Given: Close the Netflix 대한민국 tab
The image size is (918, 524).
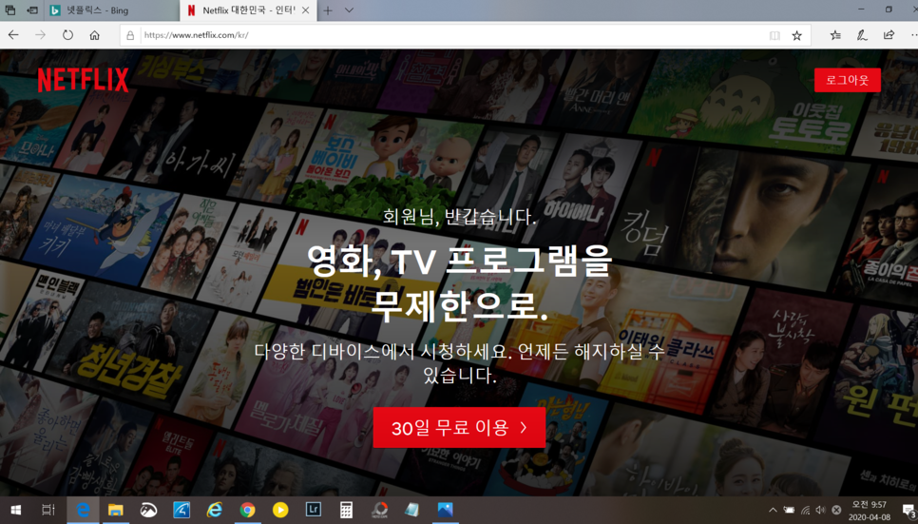Looking at the screenshot, I should pos(306,10).
